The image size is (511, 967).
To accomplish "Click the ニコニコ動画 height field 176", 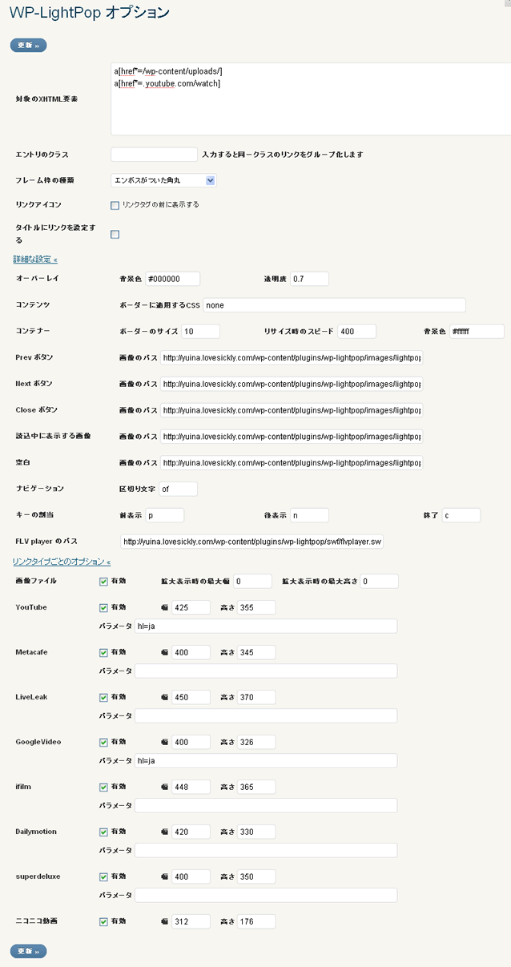I will click(x=256, y=921).
